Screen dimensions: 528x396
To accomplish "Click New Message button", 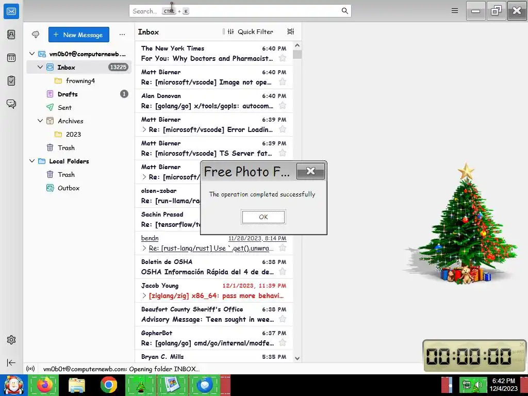I will 79,35.
